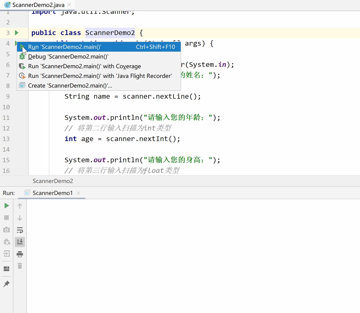
Task: Open Create 'ScannerDemo2.main()' configuration
Action: coord(70,85)
